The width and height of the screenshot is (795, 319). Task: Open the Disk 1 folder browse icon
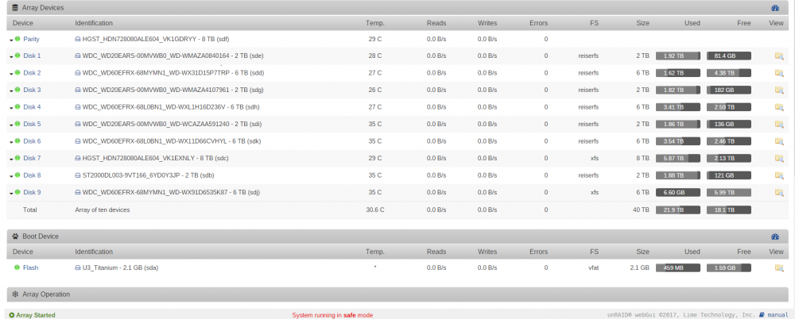coord(779,56)
